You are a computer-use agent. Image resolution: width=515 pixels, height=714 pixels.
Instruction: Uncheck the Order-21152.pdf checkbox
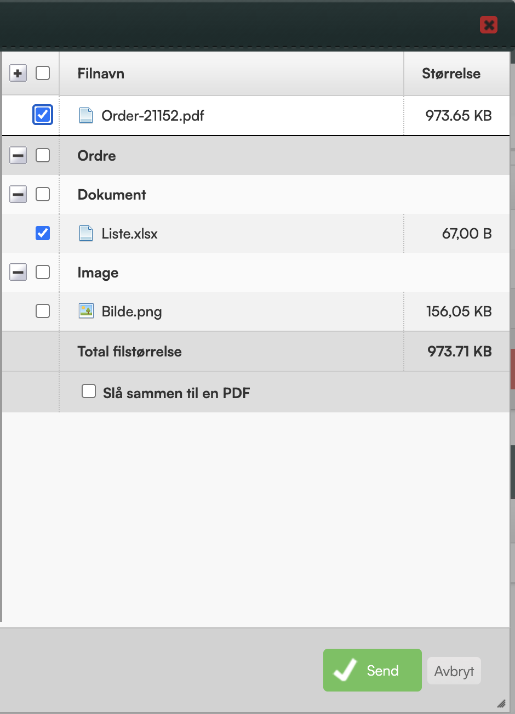coord(43,115)
